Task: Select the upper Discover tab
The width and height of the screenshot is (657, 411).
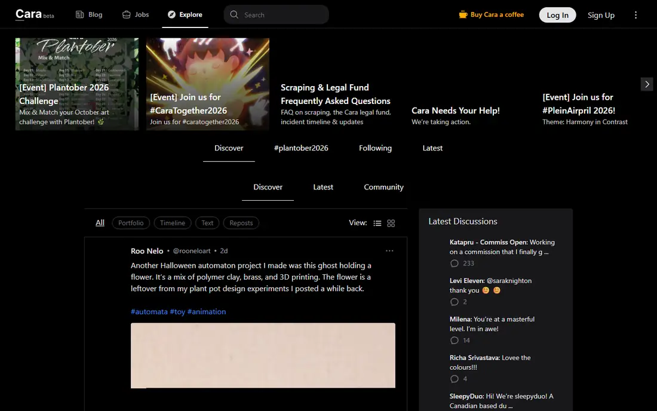Action: pos(229,148)
